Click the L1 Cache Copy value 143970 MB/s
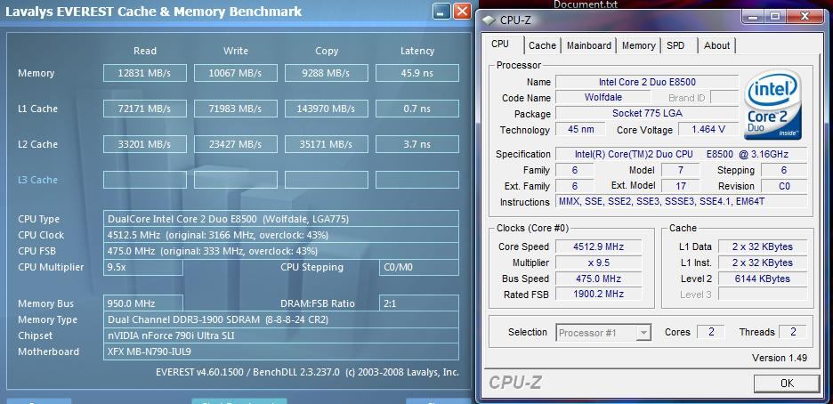The width and height of the screenshot is (833, 404). tap(327, 109)
